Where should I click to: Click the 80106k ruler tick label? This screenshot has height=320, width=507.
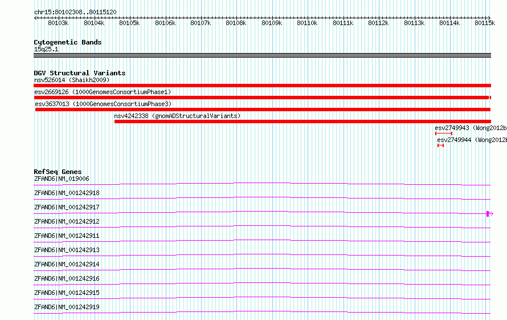click(x=165, y=23)
